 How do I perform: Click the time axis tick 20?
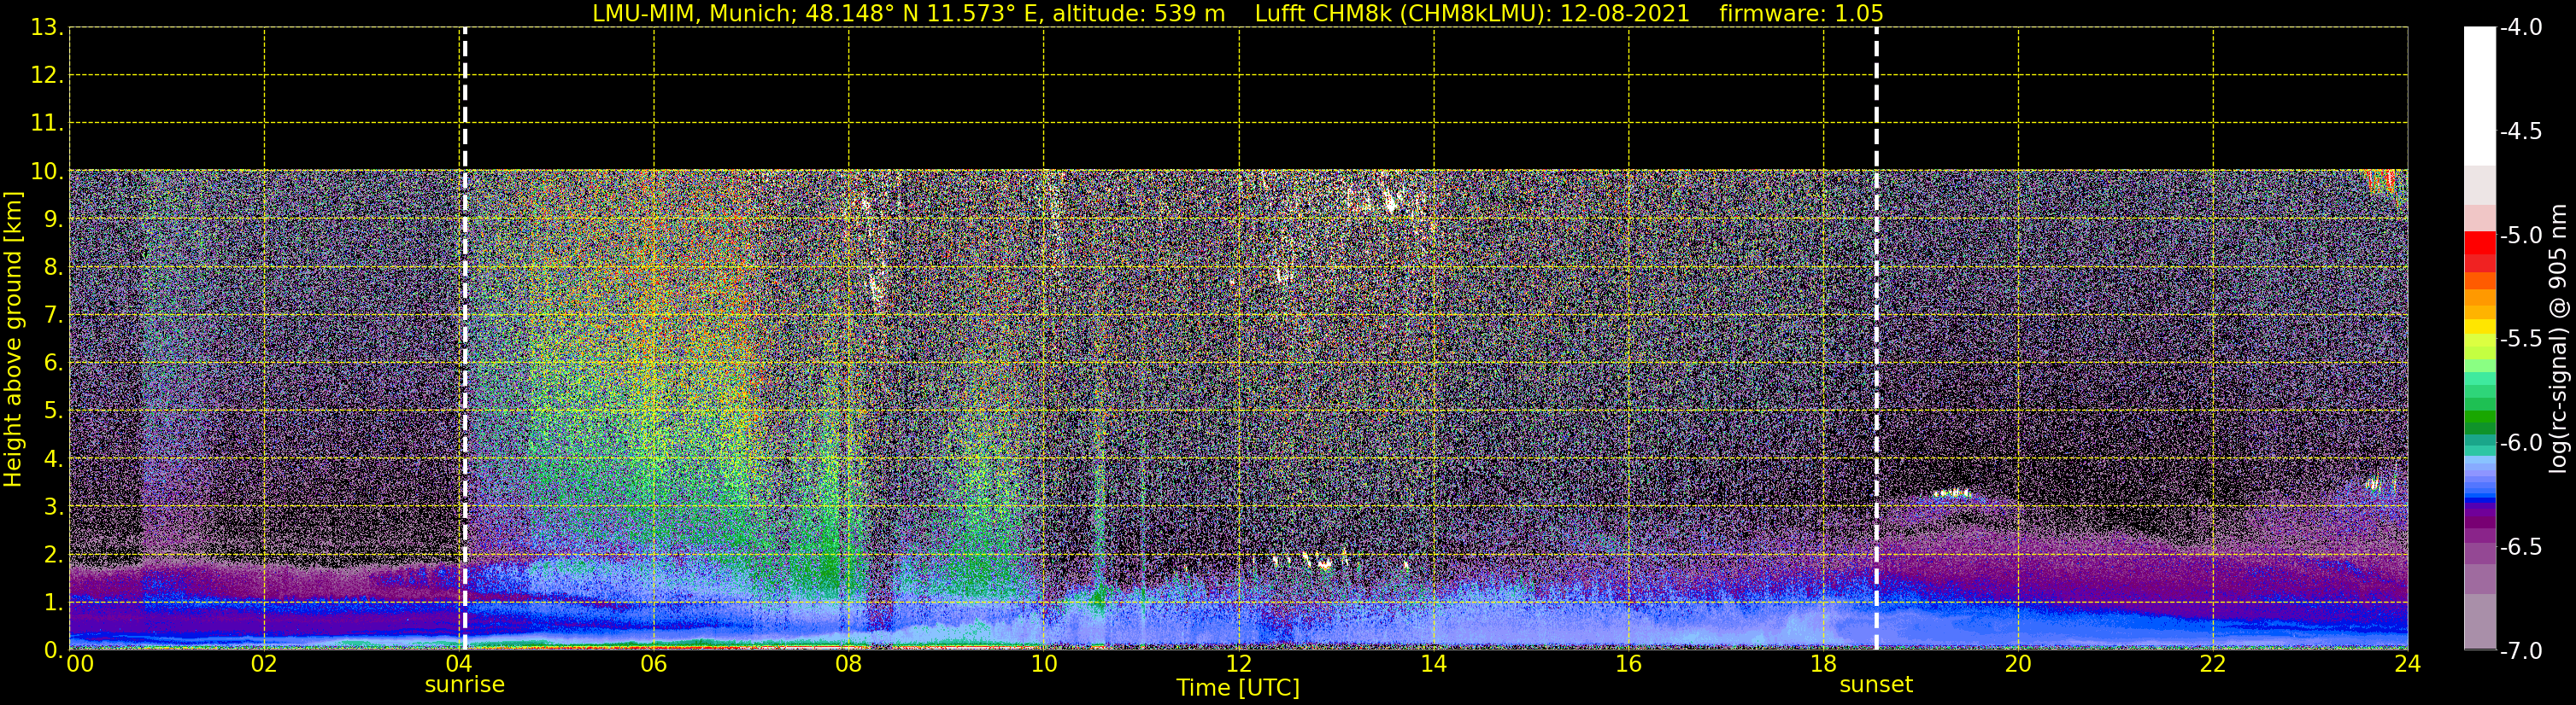2018,664
